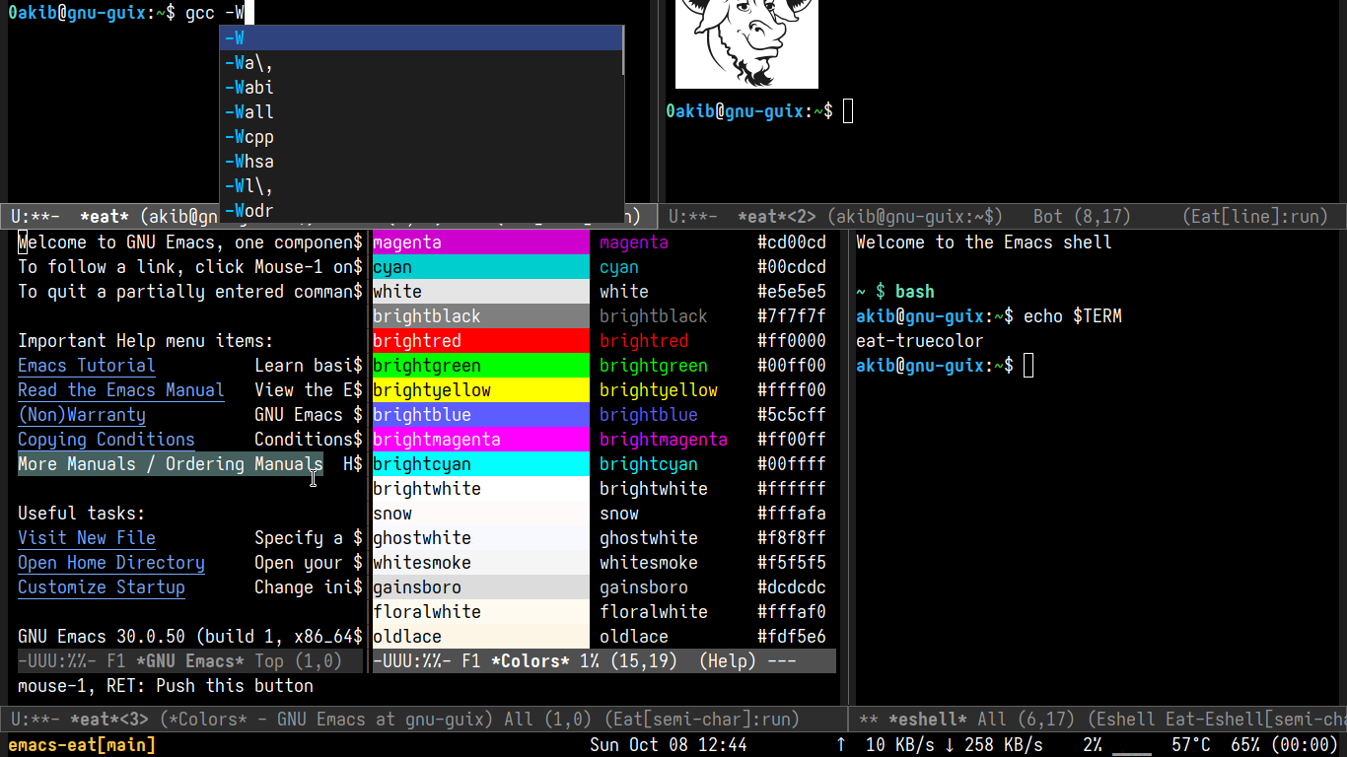Select the brightyellow background color swatch
The image size is (1347, 757).
click(480, 390)
